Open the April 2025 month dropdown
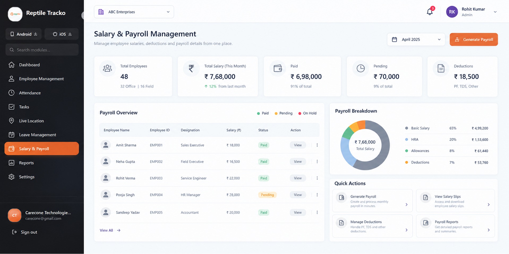 tap(416, 39)
